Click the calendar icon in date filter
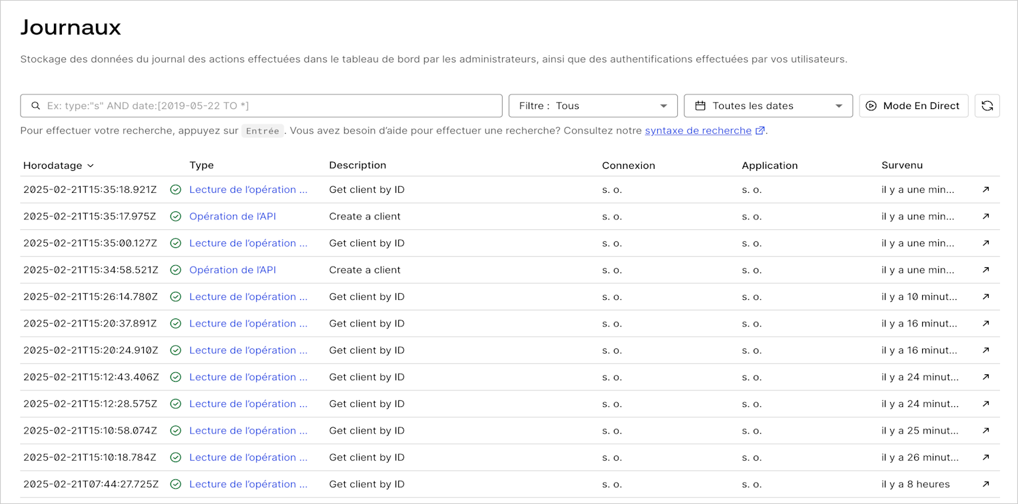Viewport: 1018px width, 504px height. (700, 106)
